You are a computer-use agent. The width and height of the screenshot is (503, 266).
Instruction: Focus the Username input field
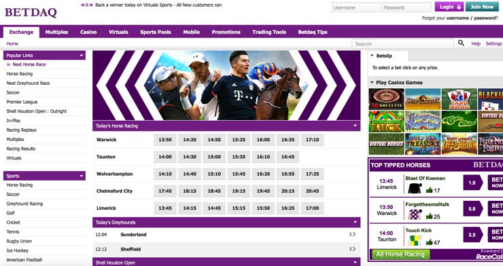(355, 7)
